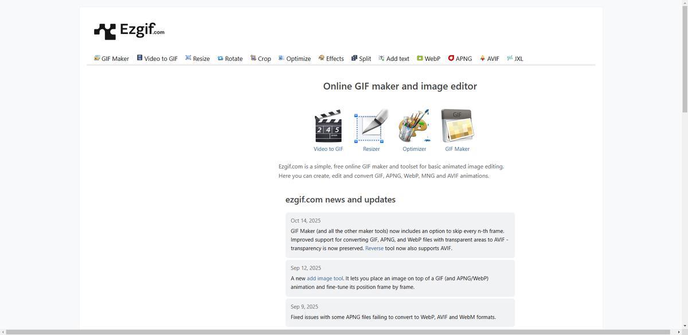Open Optimize in the top navigation

(x=295, y=59)
